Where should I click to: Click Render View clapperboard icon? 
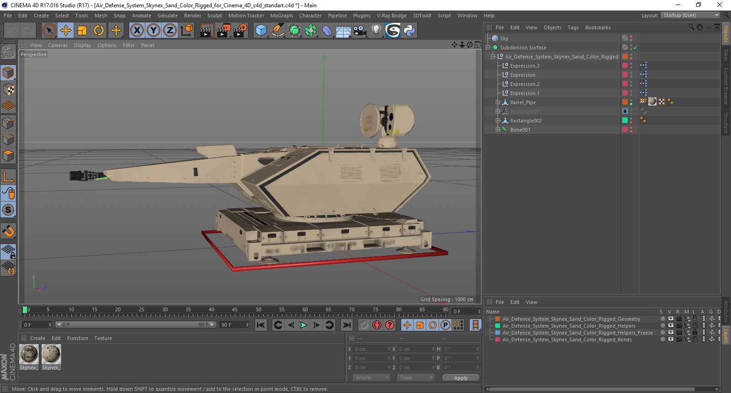coord(207,31)
